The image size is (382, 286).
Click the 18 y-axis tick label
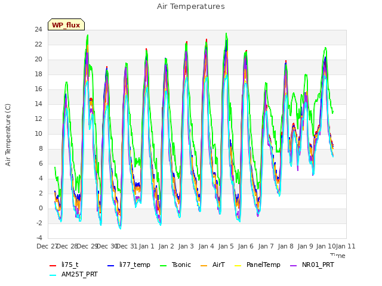(38, 74)
